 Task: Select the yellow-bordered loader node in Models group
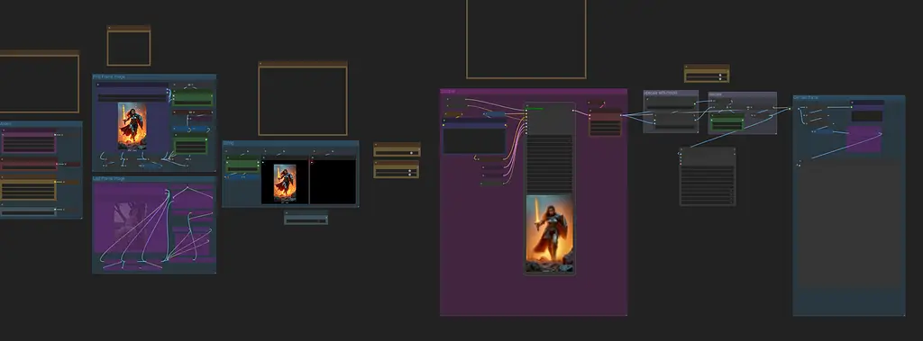(28, 189)
